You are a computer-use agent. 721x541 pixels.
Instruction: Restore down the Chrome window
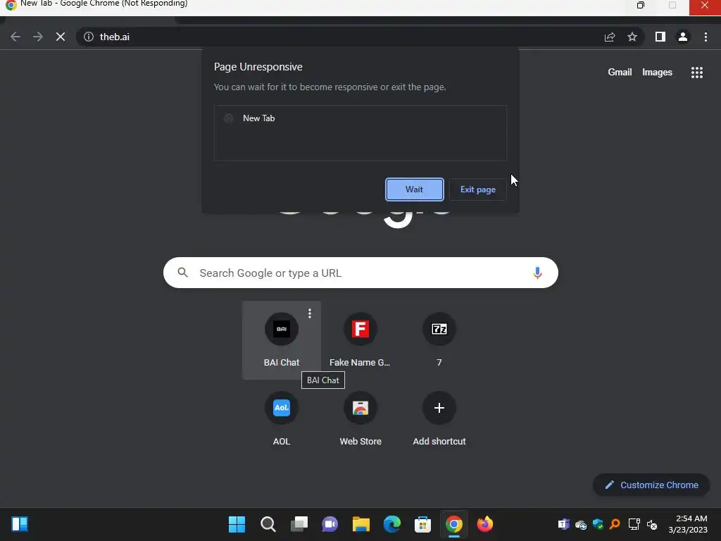point(641,5)
